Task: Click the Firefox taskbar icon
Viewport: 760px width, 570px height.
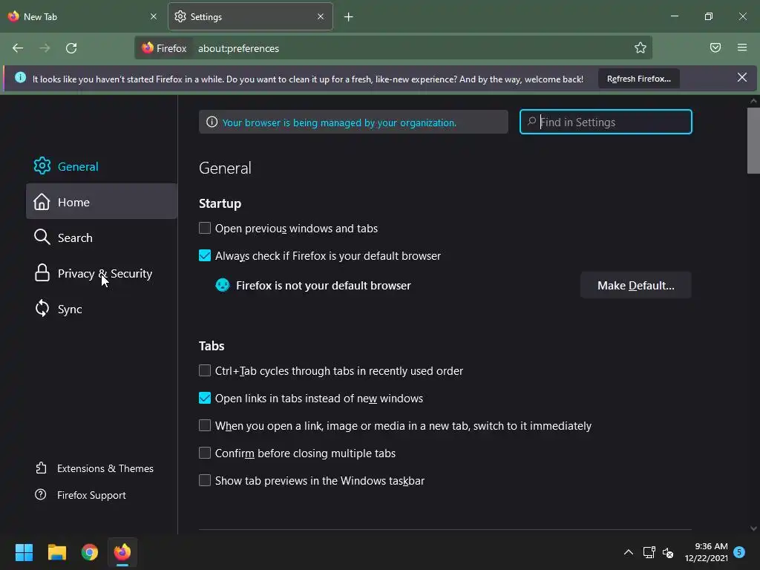Action: click(x=122, y=552)
